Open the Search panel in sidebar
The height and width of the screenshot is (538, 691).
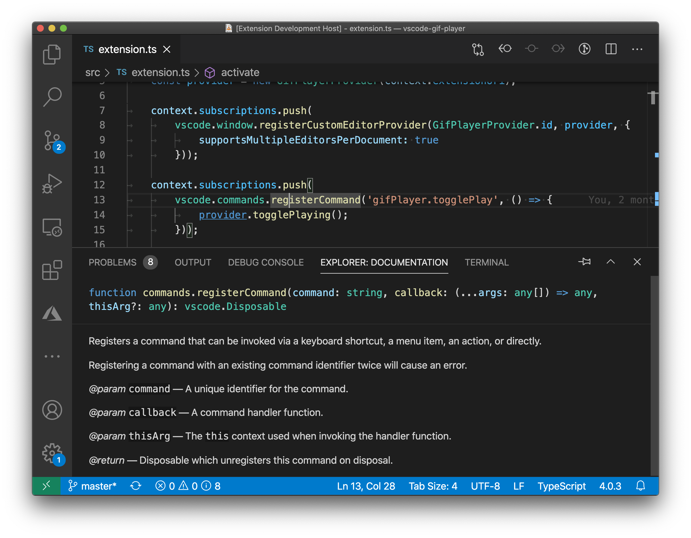tap(52, 95)
